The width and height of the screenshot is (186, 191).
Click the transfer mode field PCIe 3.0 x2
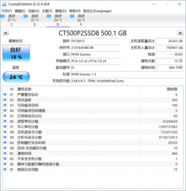coord(95,61)
